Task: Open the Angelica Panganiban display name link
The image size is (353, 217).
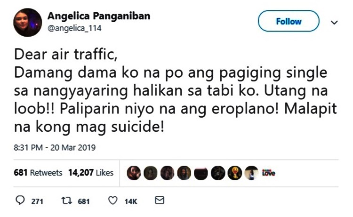Action: [99, 16]
